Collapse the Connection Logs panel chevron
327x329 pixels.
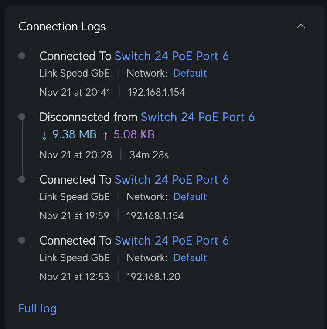(301, 27)
